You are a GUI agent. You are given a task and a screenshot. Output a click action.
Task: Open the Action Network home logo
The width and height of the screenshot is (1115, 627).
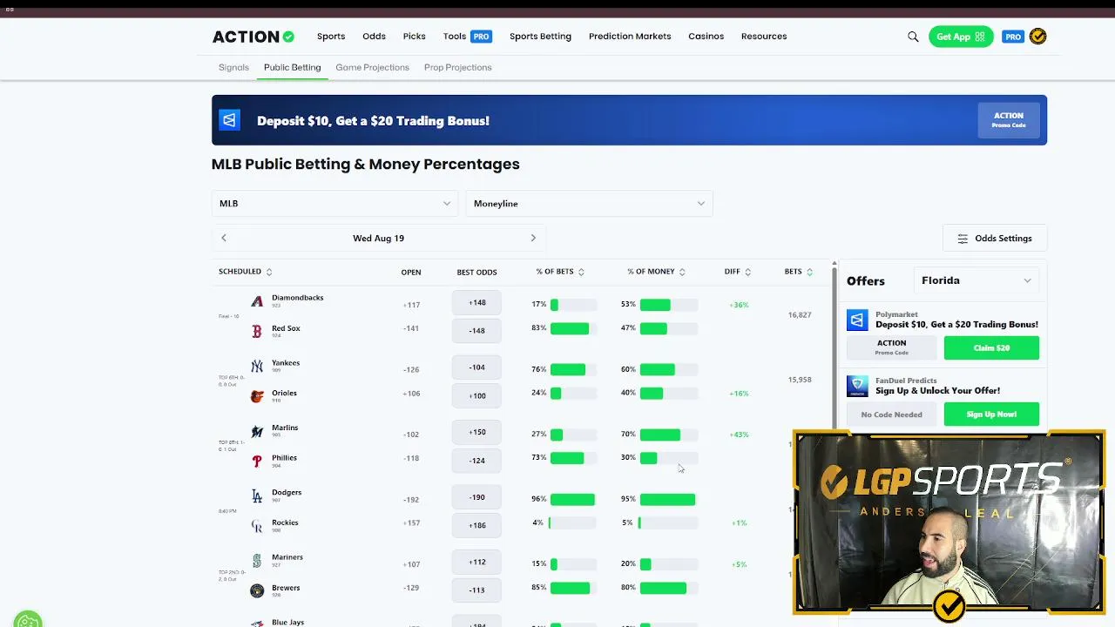pyautogui.click(x=253, y=37)
